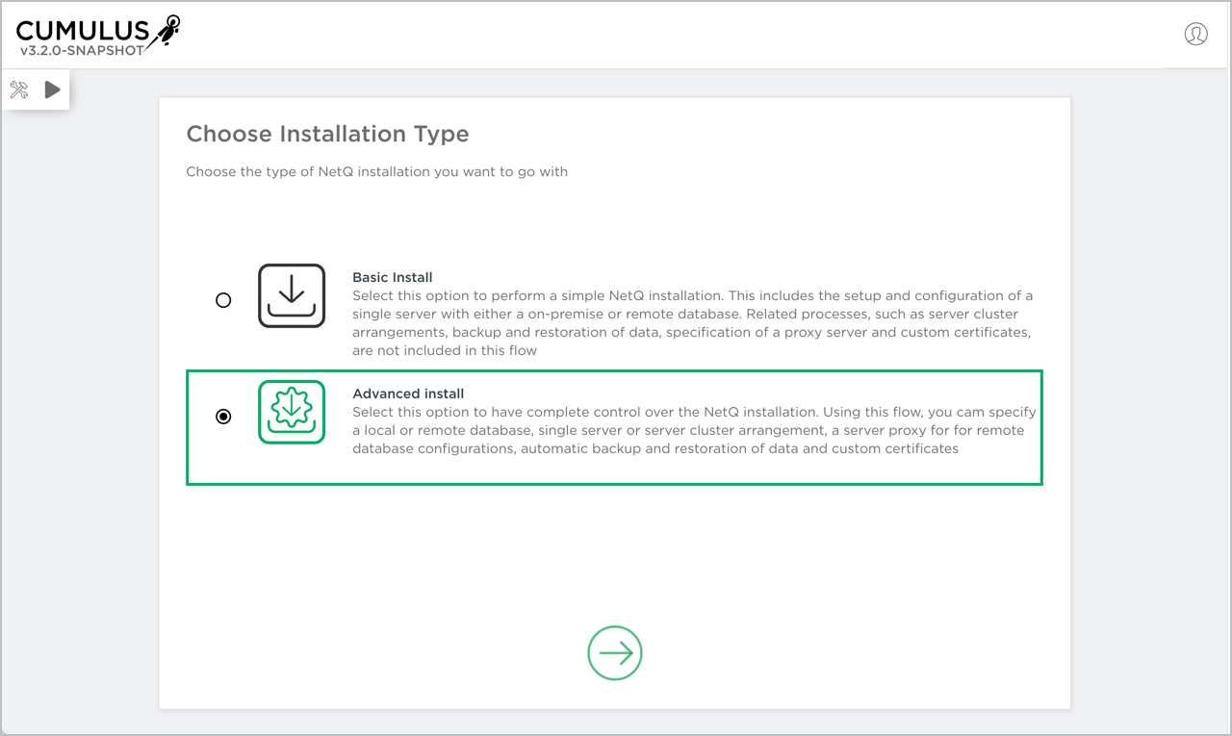This screenshot has width=1232, height=736.
Task: Click the Basic Install title
Action: tap(392, 277)
